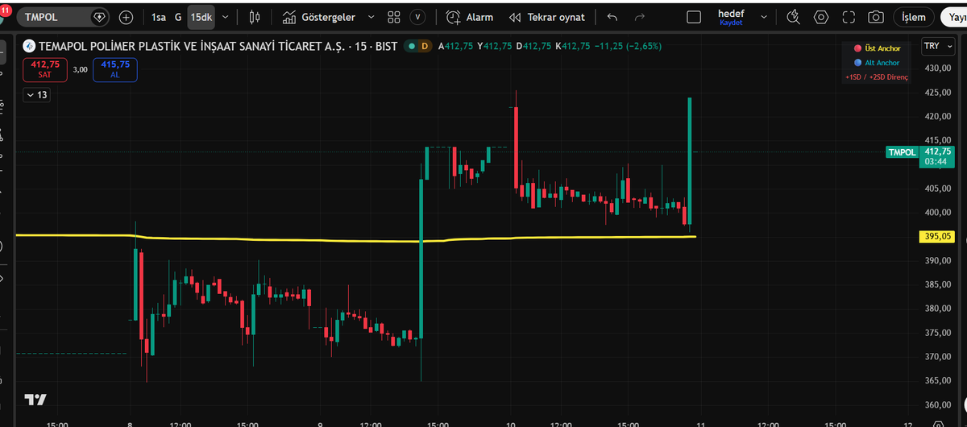Click the −11,25 (−2,65%) change value
The height and width of the screenshot is (427, 967).
click(628, 46)
